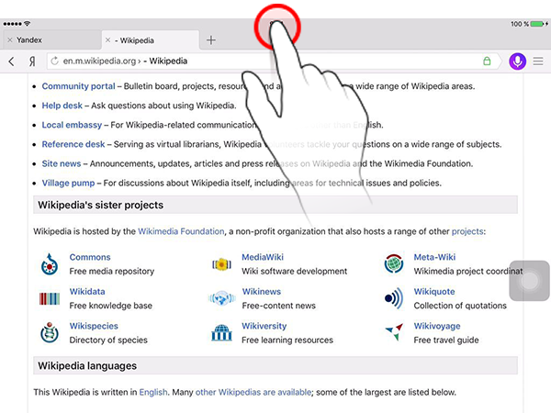Viewport: 551px width, 413px height.
Task: Follow the Local embassy link
Action: click(72, 125)
